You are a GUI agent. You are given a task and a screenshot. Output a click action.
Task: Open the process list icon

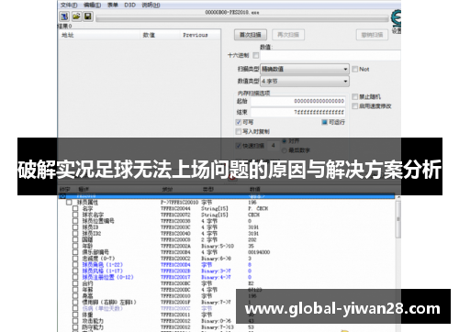point(64,17)
